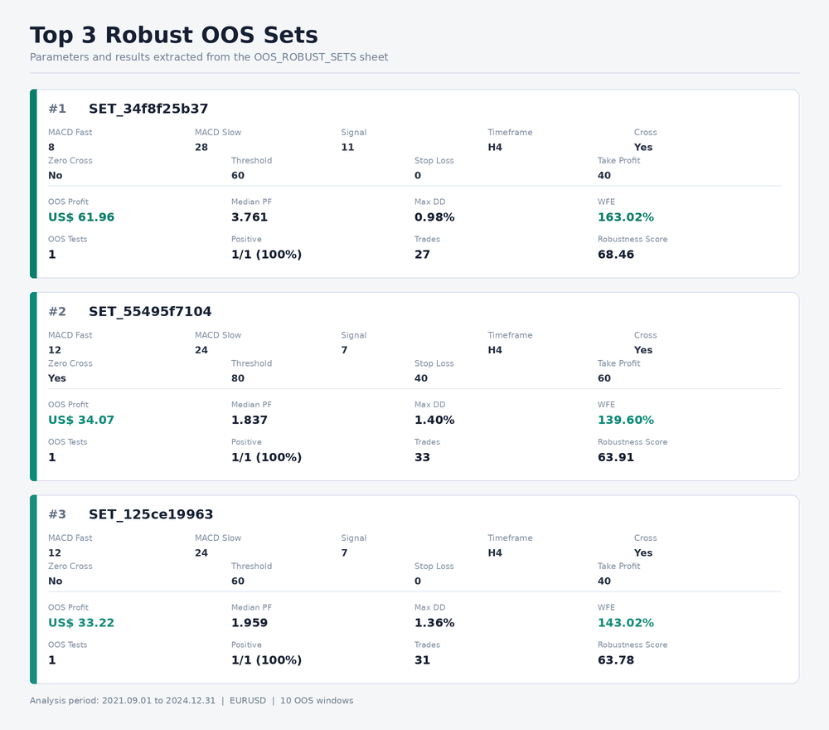829x730 pixels.
Task: Click the Top 3 Robust OOS Sets heading
Action: [174, 36]
